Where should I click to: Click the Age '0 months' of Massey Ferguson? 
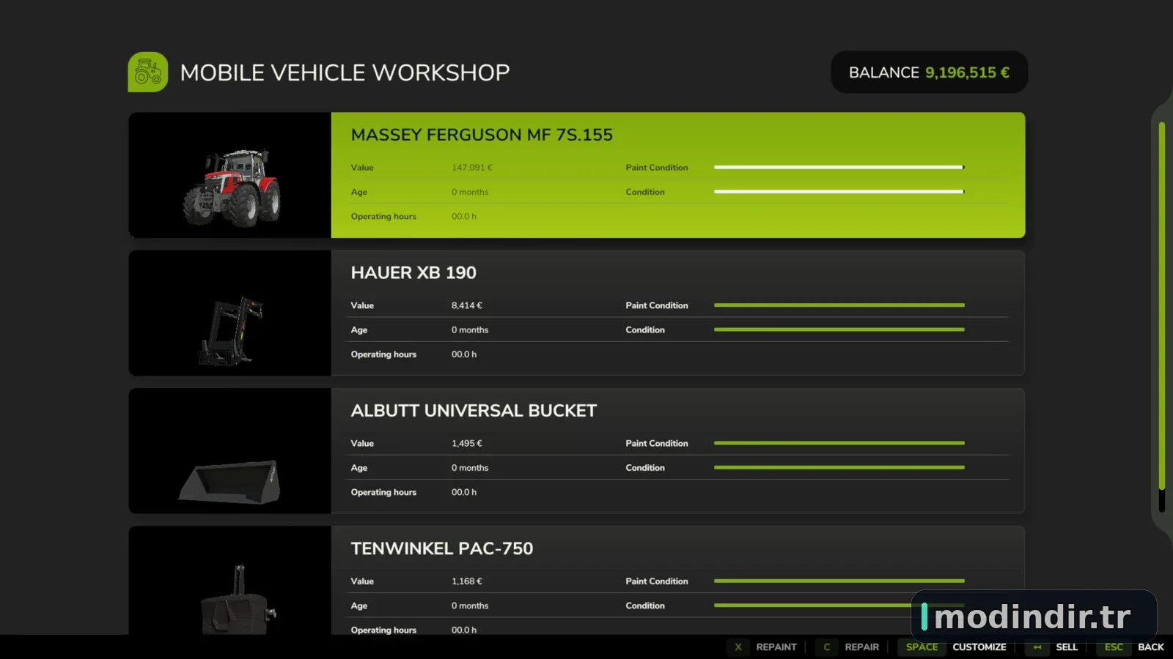pyautogui.click(x=470, y=192)
